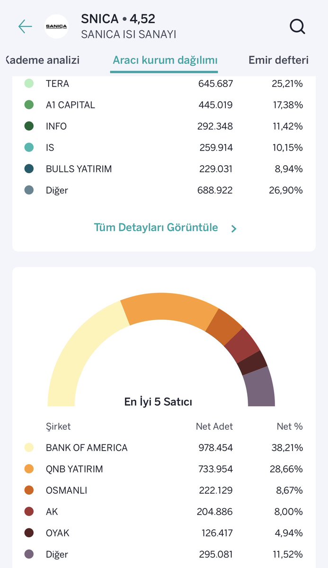This screenshot has width=328, height=568.
Task: Tap the TERA light green color dot
Action: pyautogui.click(x=29, y=84)
